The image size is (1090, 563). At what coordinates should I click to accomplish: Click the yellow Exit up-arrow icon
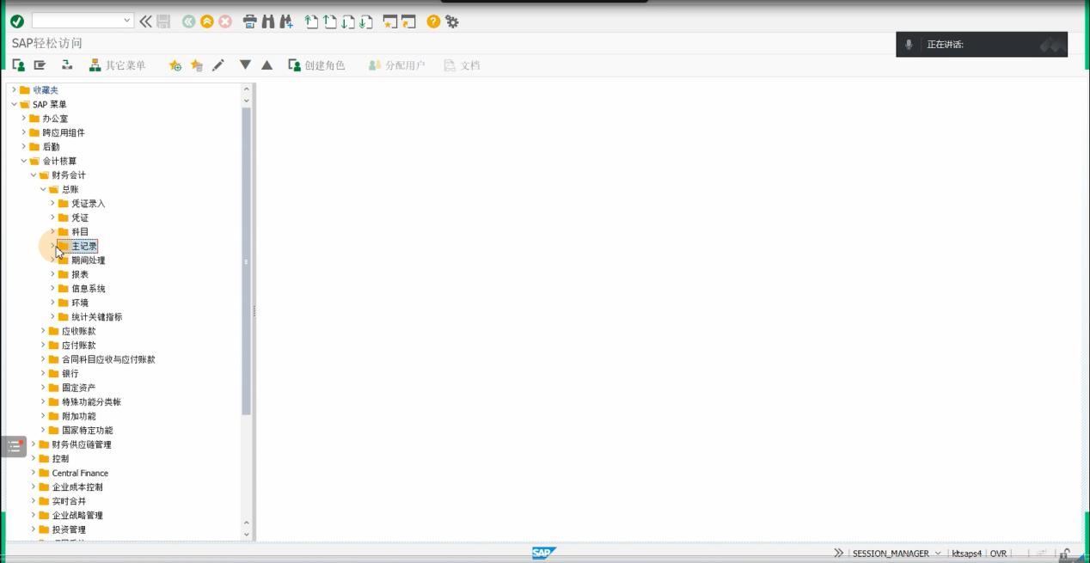tap(206, 21)
